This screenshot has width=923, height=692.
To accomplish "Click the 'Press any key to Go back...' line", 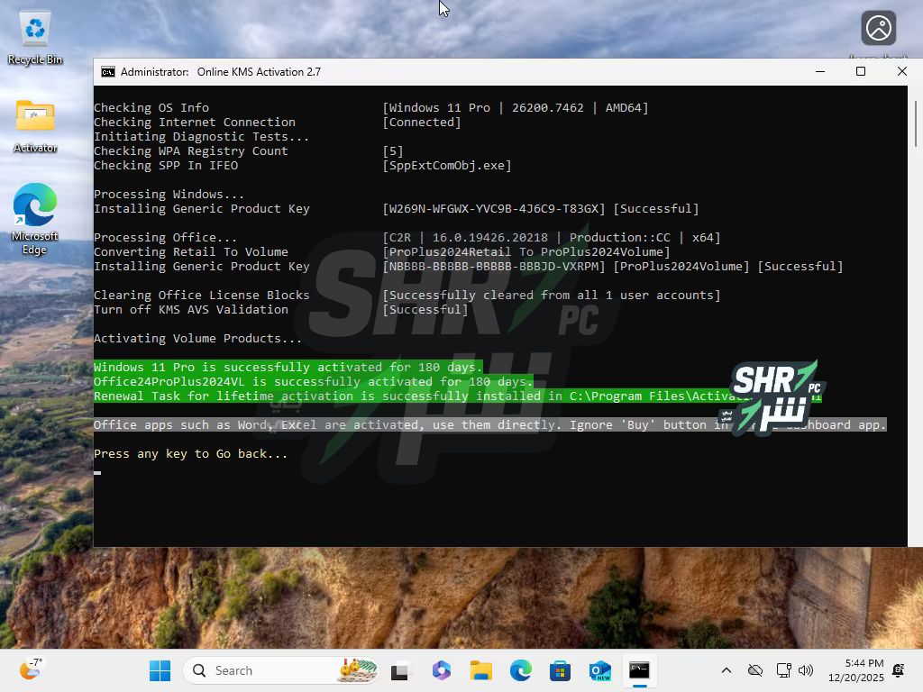I will 190,454.
